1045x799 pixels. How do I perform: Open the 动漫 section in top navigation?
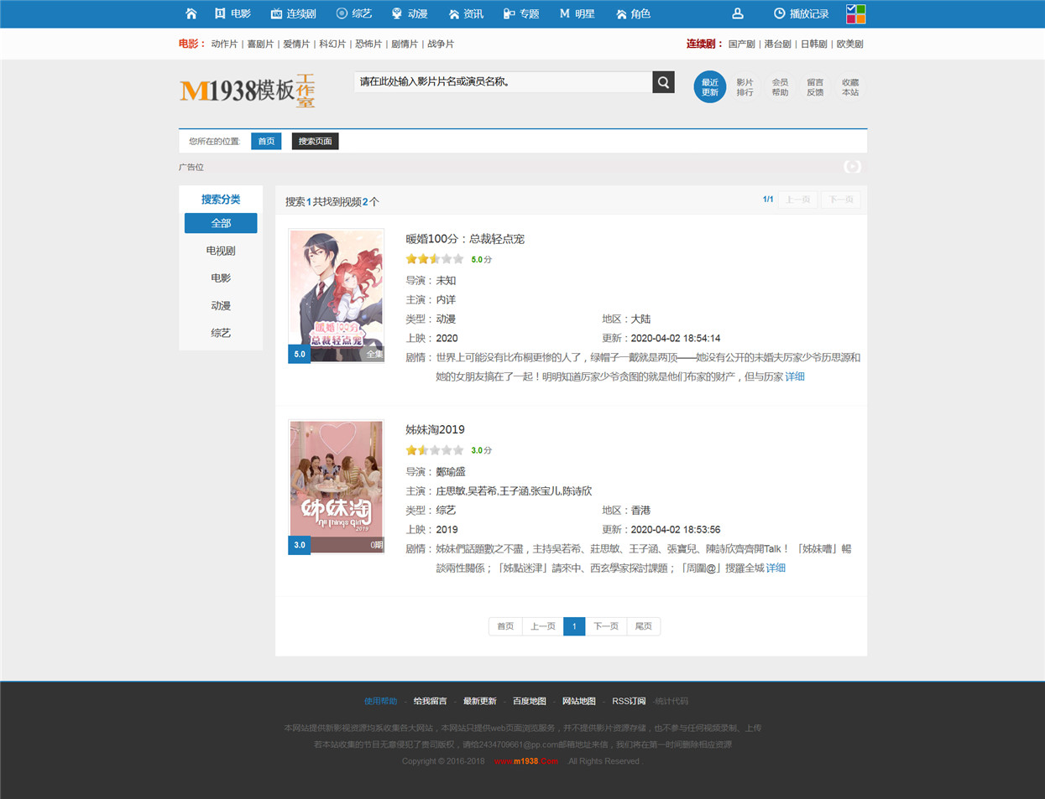coord(410,13)
